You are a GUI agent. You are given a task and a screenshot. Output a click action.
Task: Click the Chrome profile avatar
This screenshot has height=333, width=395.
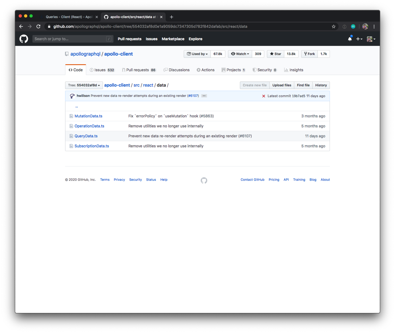(x=365, y=27)
